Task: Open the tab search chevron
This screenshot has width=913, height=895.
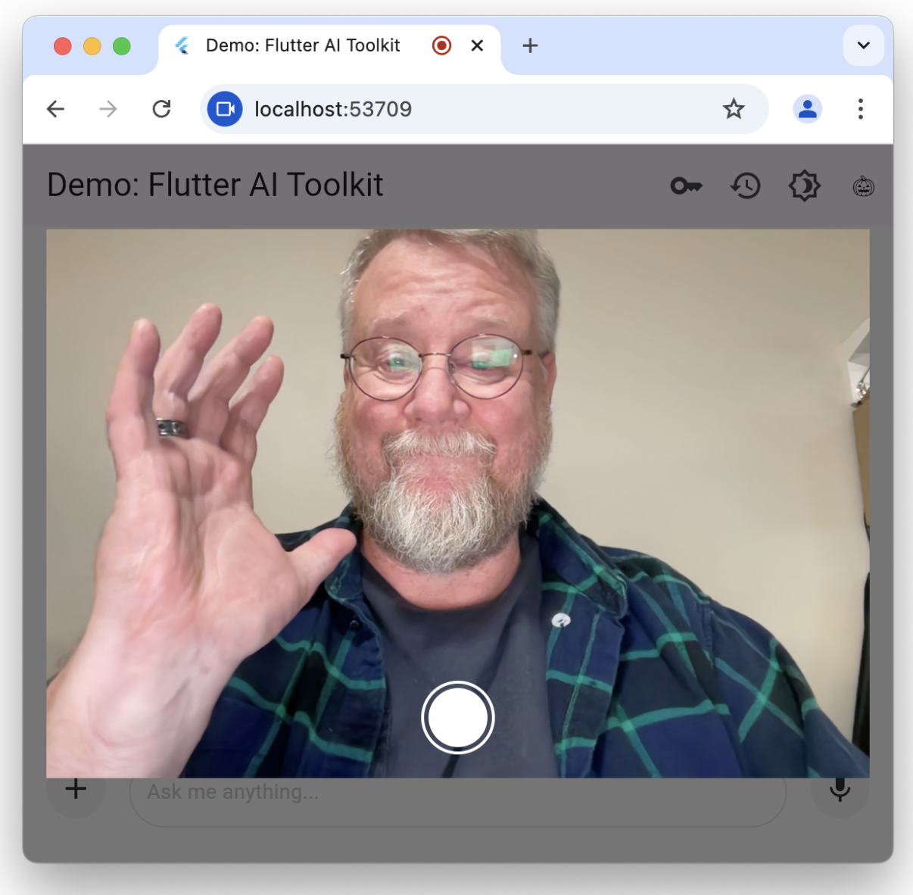Action: (x=863, y=45)
